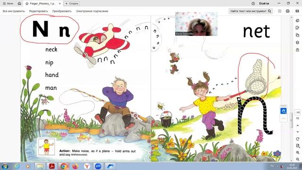
Task: Click the scrollbar down arrow
Action: [x=291, y=161]
